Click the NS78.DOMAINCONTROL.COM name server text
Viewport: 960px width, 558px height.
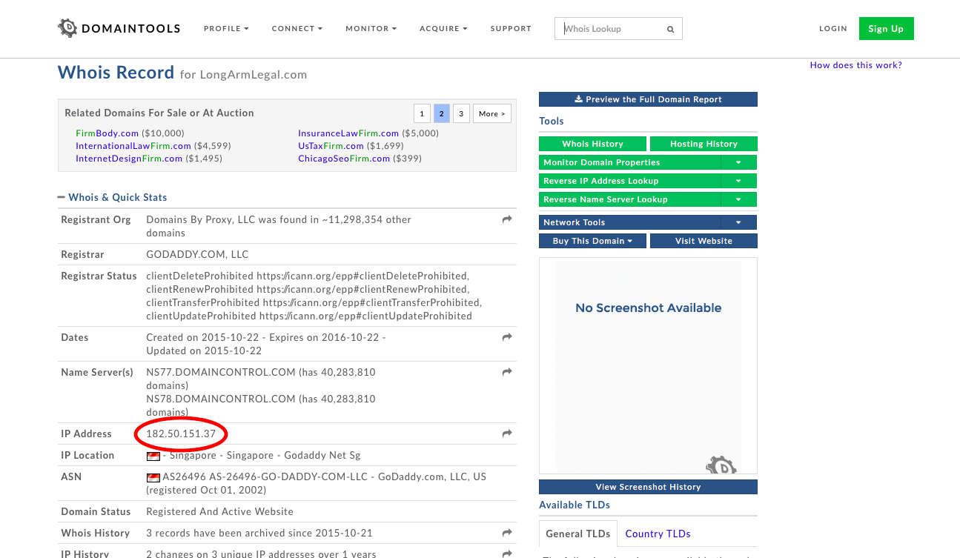[221, 399]
